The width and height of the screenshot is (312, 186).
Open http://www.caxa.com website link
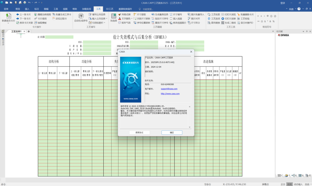(x=170, y=94)
